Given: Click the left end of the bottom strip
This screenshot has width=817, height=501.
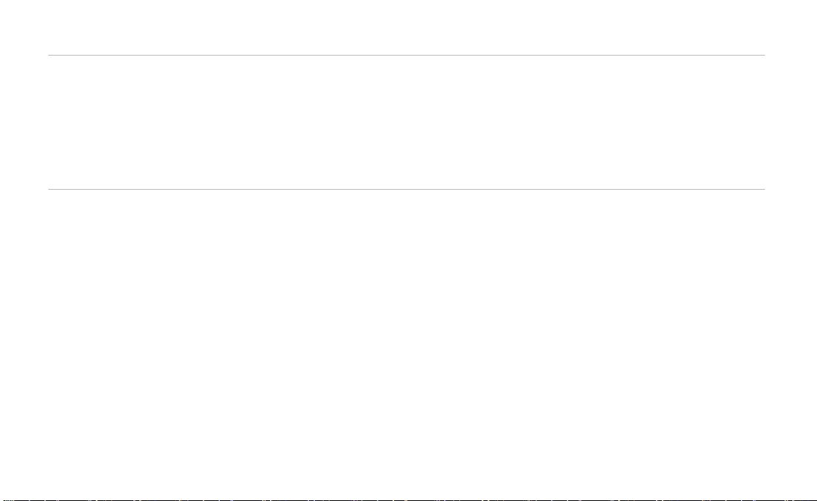Looking at the screenshot, I should click(2, 500).
